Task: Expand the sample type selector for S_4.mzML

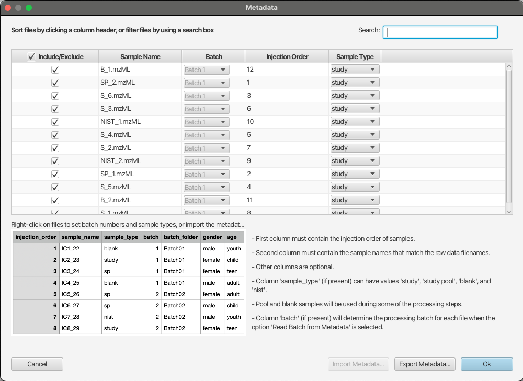Action: 355,135
